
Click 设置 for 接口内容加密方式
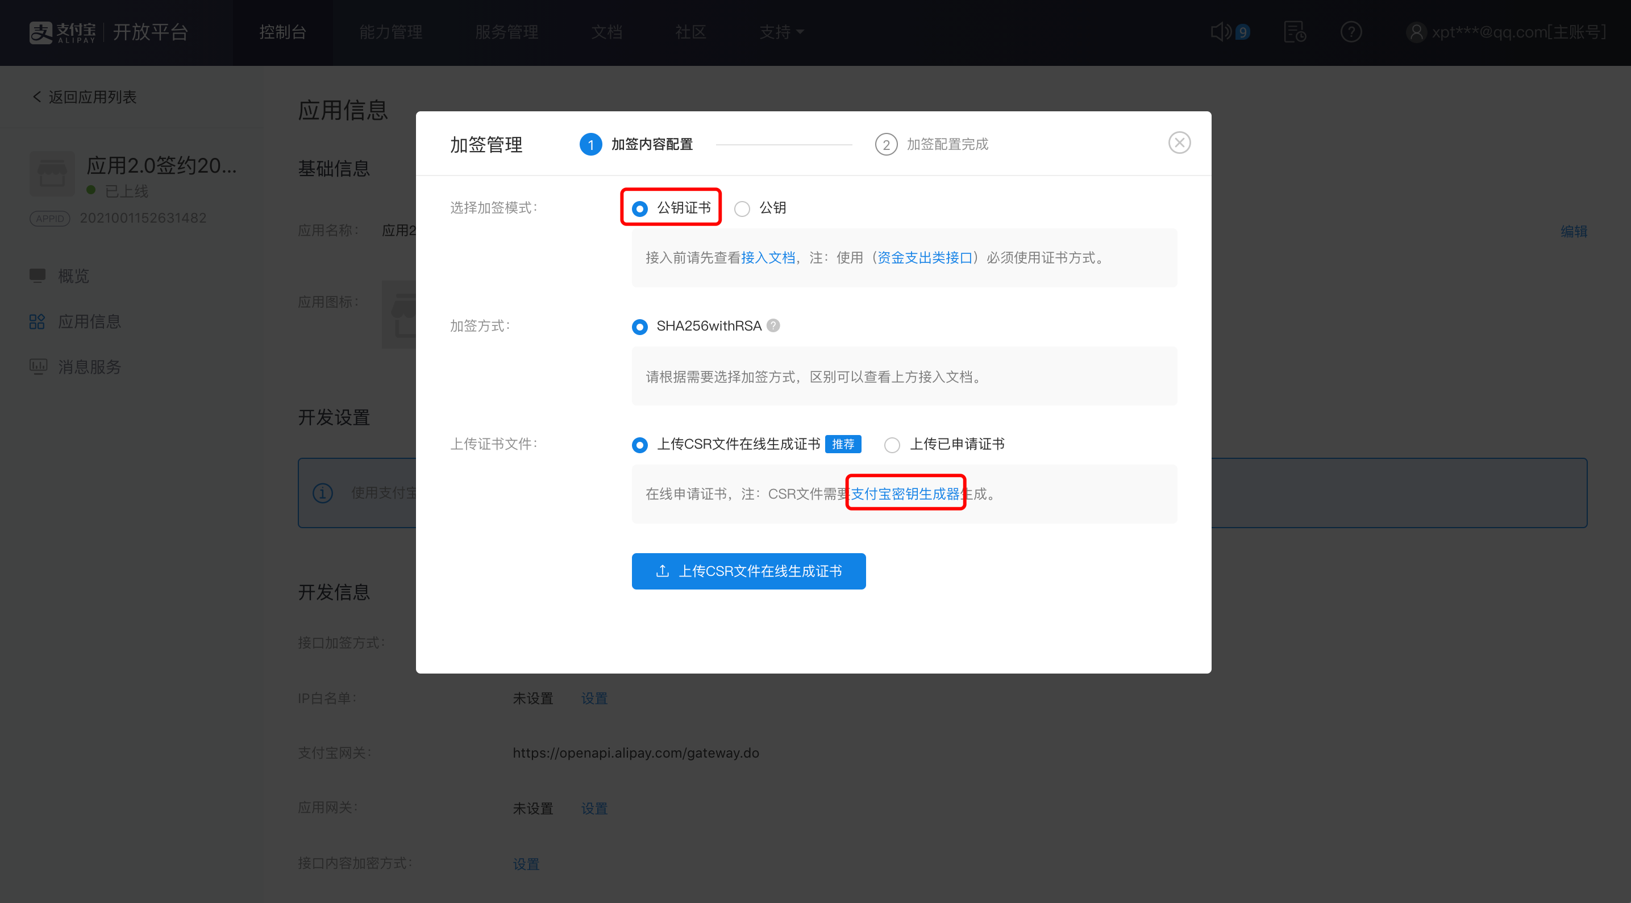click(526, 864)
